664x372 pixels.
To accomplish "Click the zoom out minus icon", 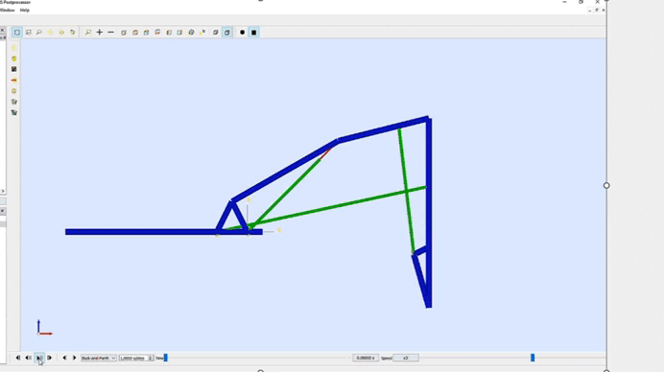I will (110, 33).
